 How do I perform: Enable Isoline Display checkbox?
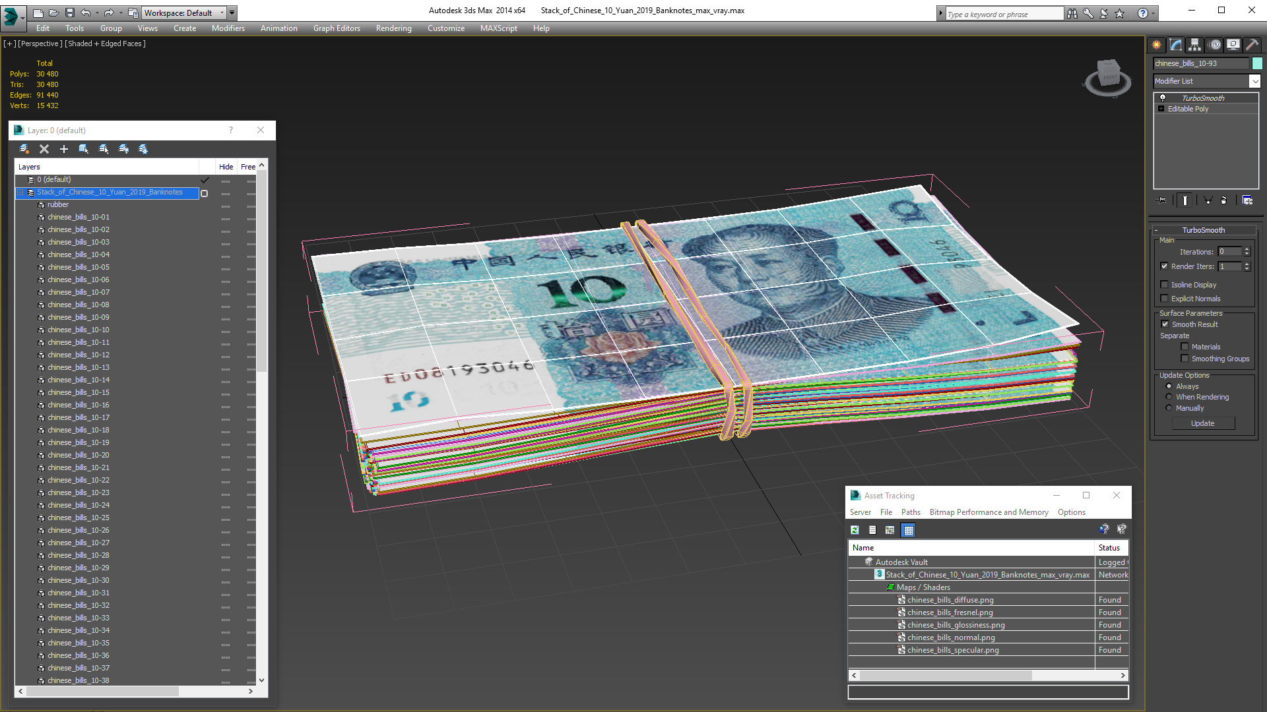(1165, 285)
